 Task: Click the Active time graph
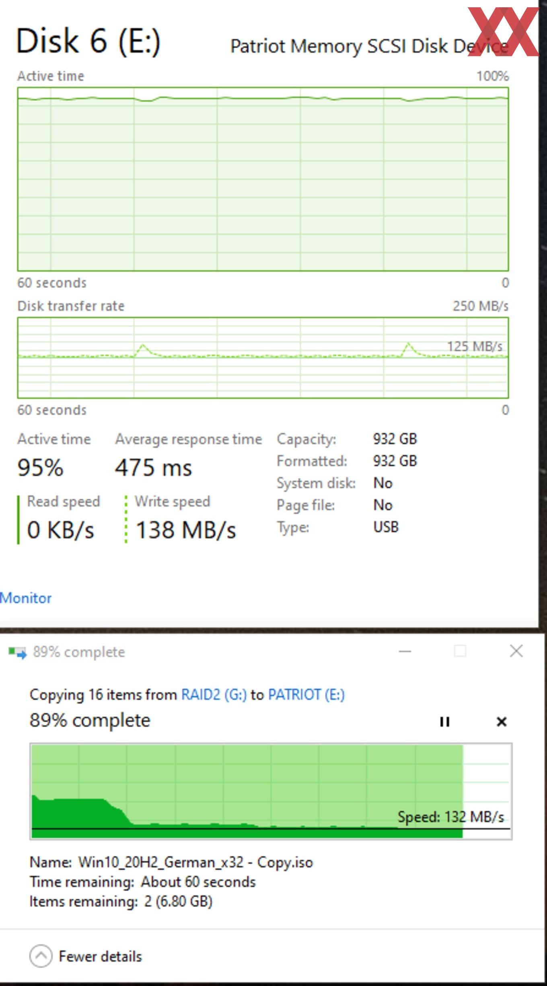point(263,179)
